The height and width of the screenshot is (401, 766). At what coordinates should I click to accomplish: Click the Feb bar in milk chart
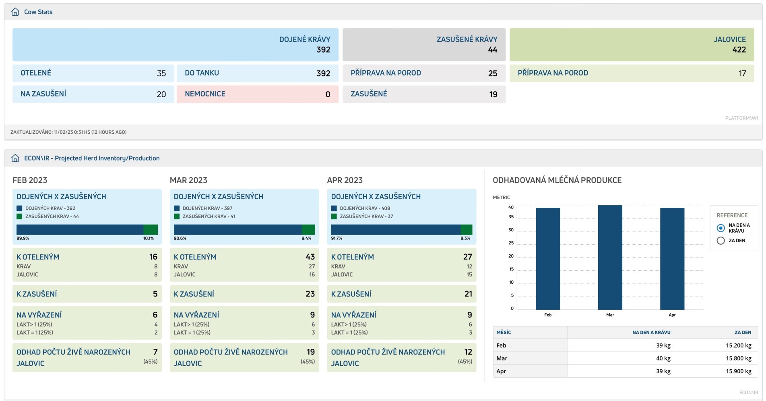click(548, 259)
